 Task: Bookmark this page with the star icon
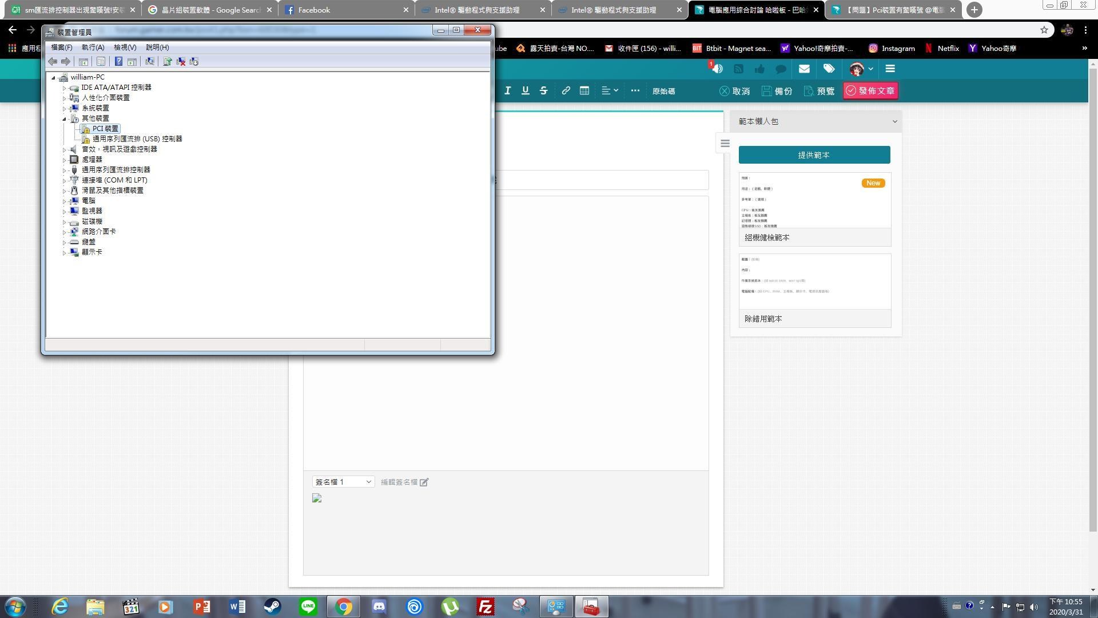[x=1044, y=30]
